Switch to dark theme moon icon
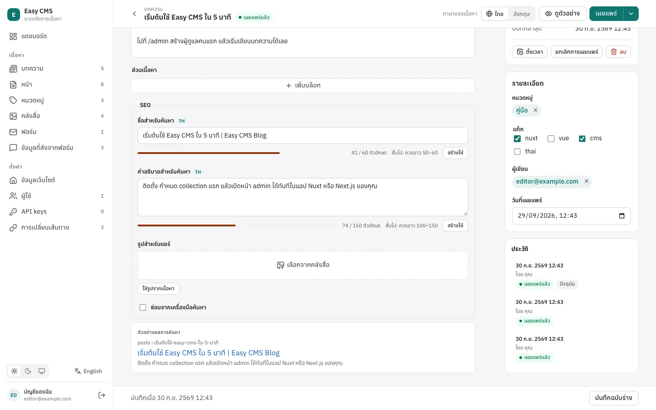 (28, 371)
